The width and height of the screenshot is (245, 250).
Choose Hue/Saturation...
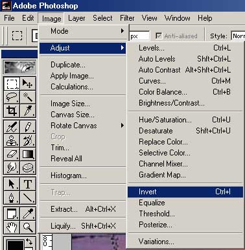185,120
